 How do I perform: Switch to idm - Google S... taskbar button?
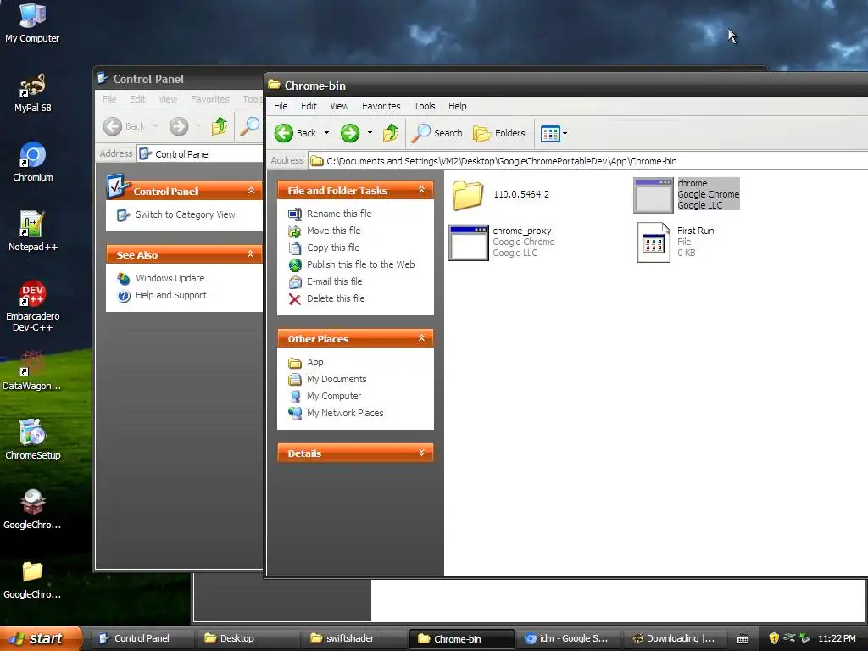click(569, 638)
